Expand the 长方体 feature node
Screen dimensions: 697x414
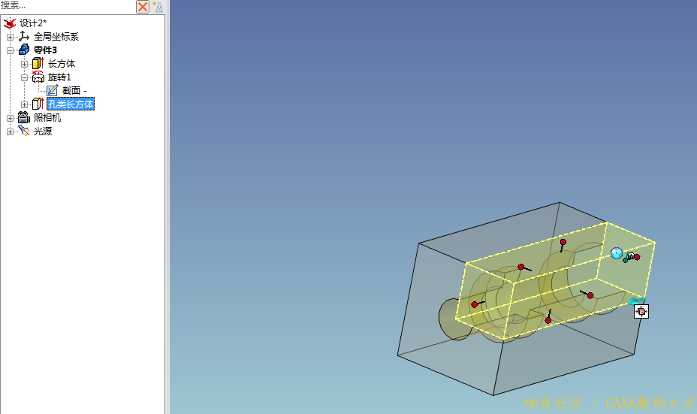tap(25, 64)
